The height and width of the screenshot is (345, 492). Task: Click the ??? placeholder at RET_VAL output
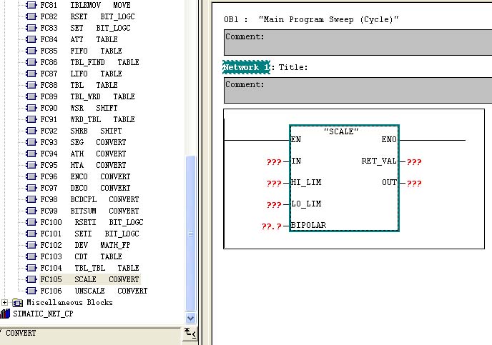coord(414,161)
